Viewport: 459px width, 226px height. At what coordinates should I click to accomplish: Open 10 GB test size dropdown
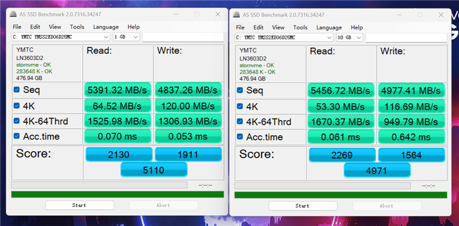point(349,38)
